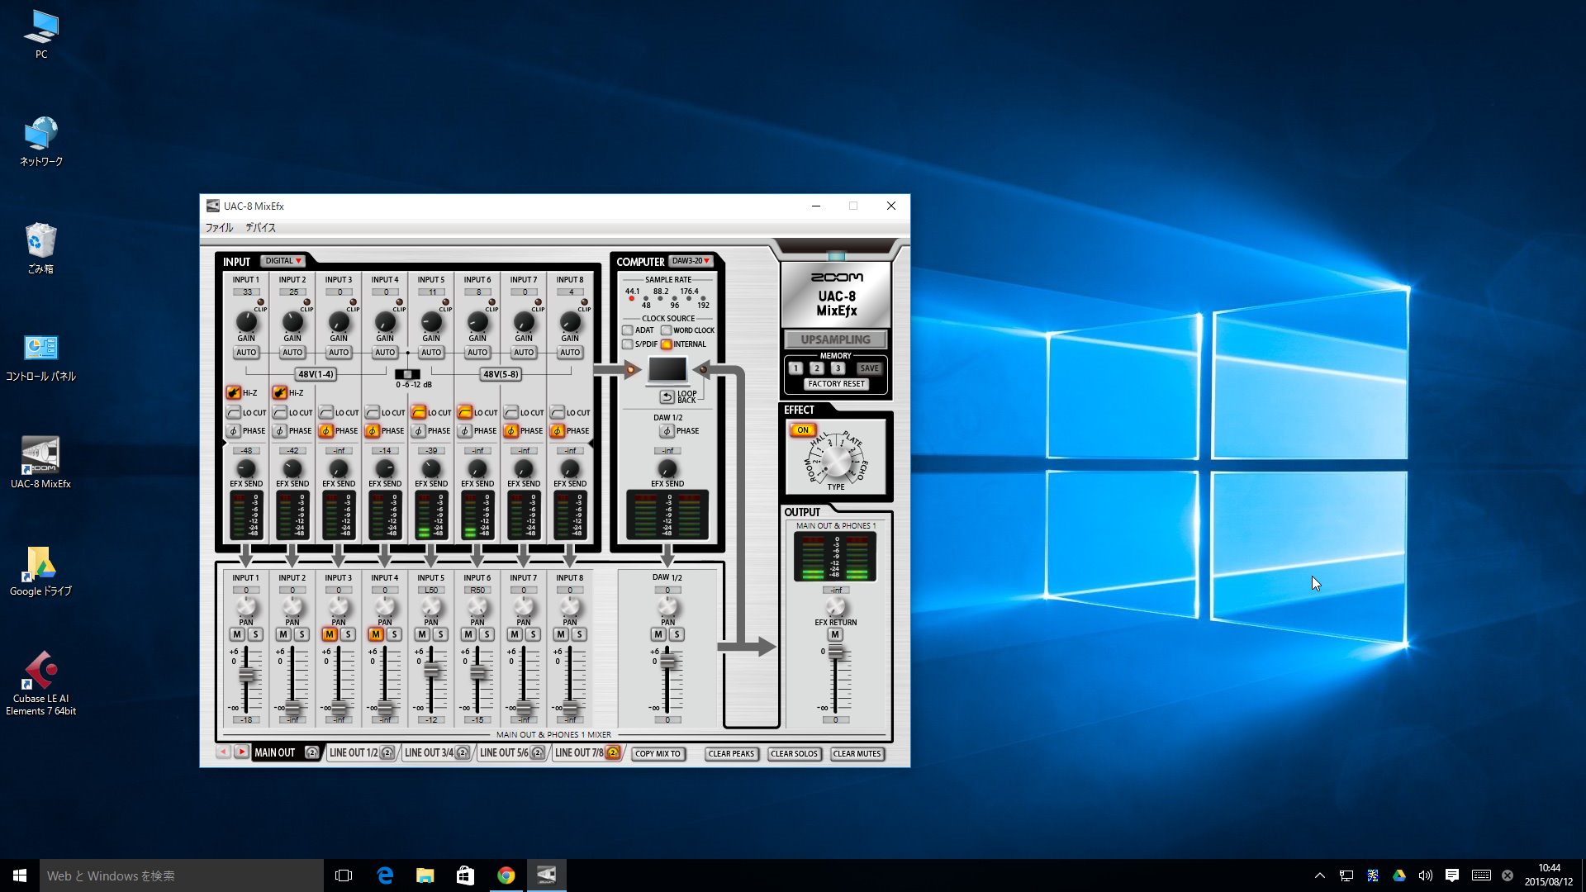Viewport: 1586px width, 892px height.
Task: Open the UAC-8 MixEfx desktop shortcut
Action: (40, 463)
